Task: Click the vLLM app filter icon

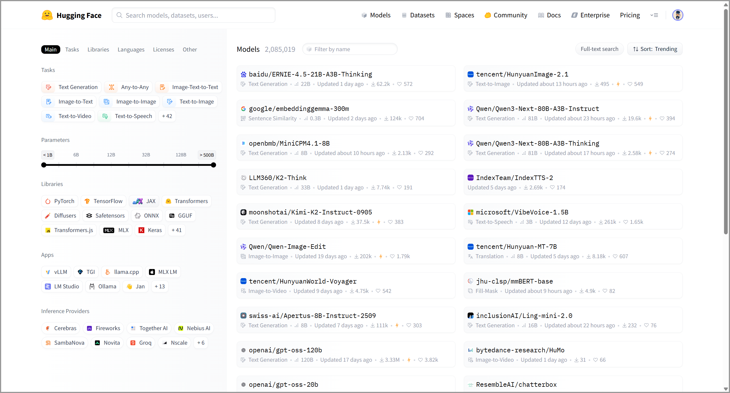Action: pyautogui.click(x=48, y=272)
